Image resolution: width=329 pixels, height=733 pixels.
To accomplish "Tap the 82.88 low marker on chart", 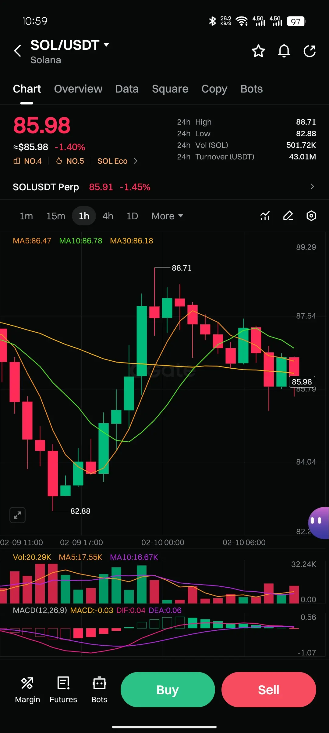I will 80,511.
